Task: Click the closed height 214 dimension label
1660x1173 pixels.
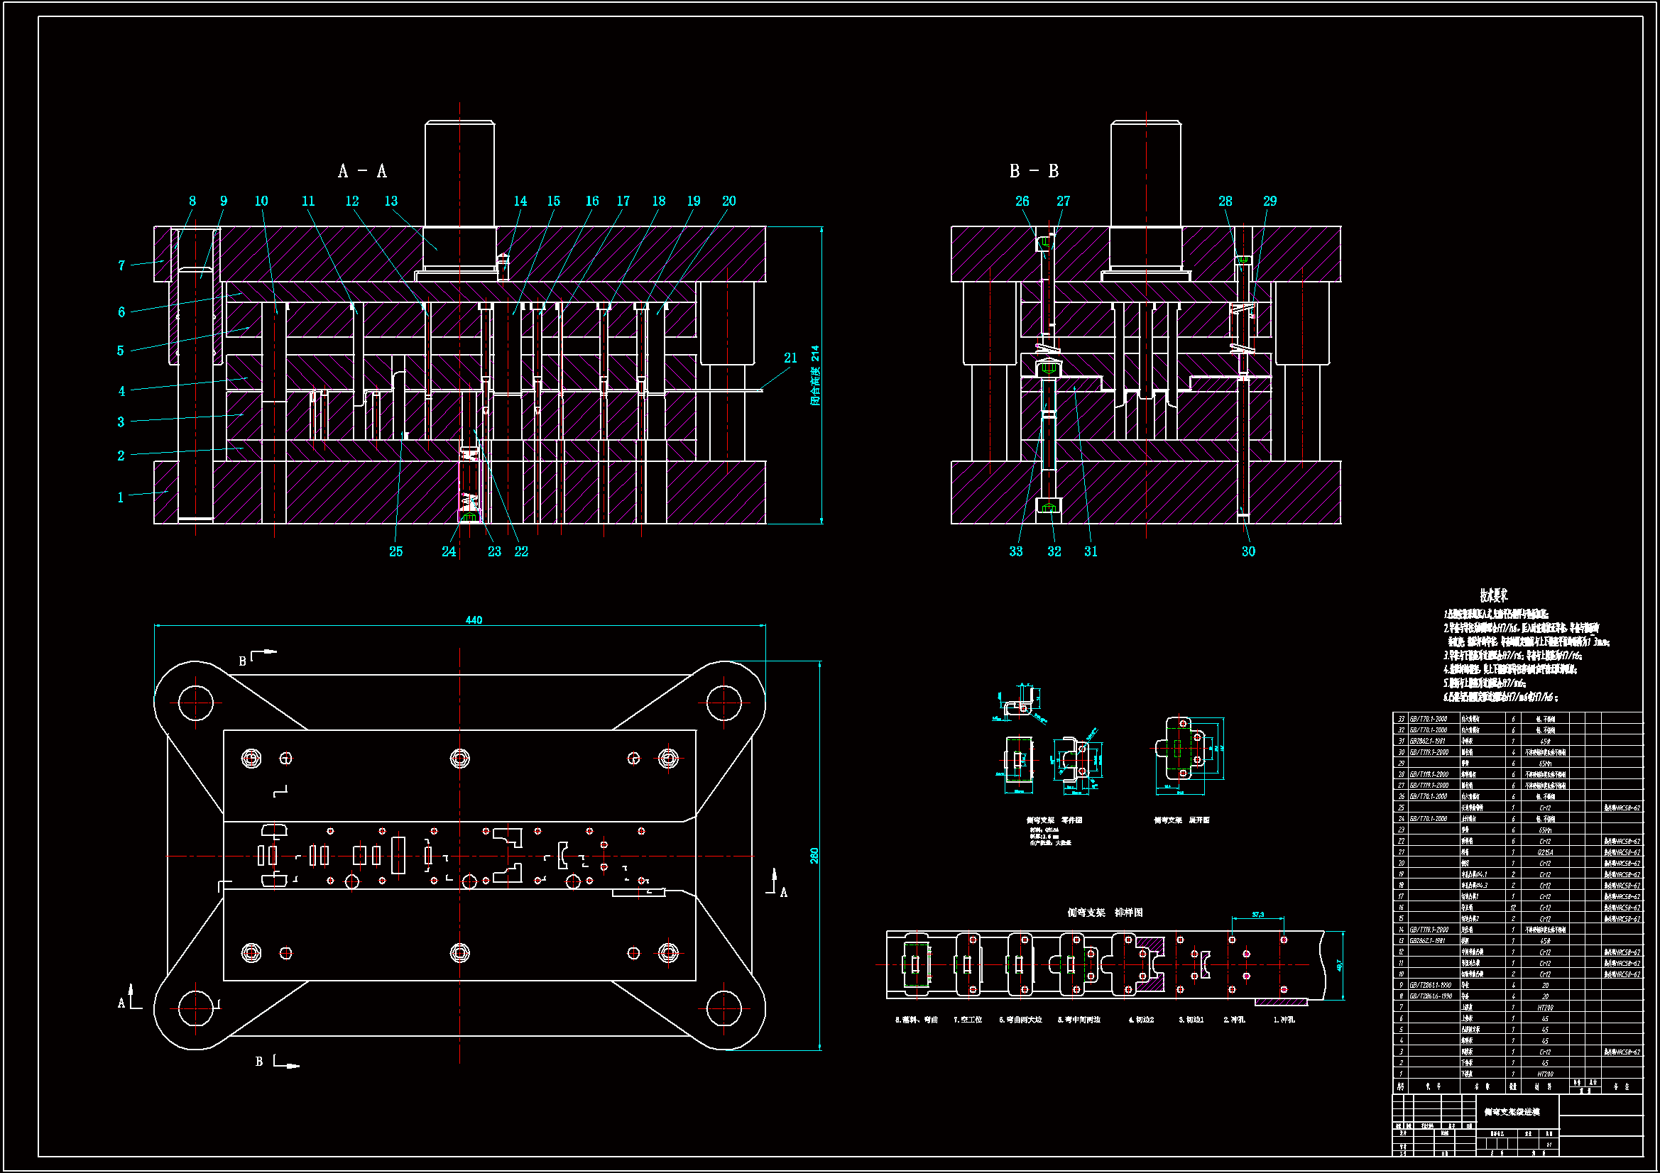Action: pyautogui.click(x=815, y=376)
